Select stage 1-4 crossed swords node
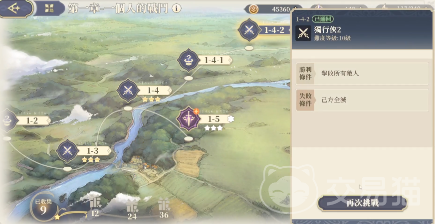The image size is (435, 224). (128, 90)
